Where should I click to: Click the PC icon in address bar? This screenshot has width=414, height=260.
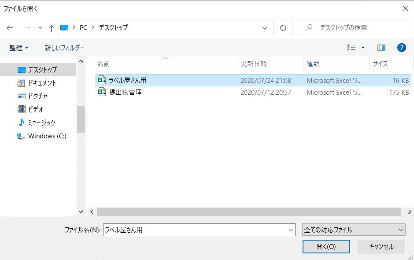[x=64, y=27]
